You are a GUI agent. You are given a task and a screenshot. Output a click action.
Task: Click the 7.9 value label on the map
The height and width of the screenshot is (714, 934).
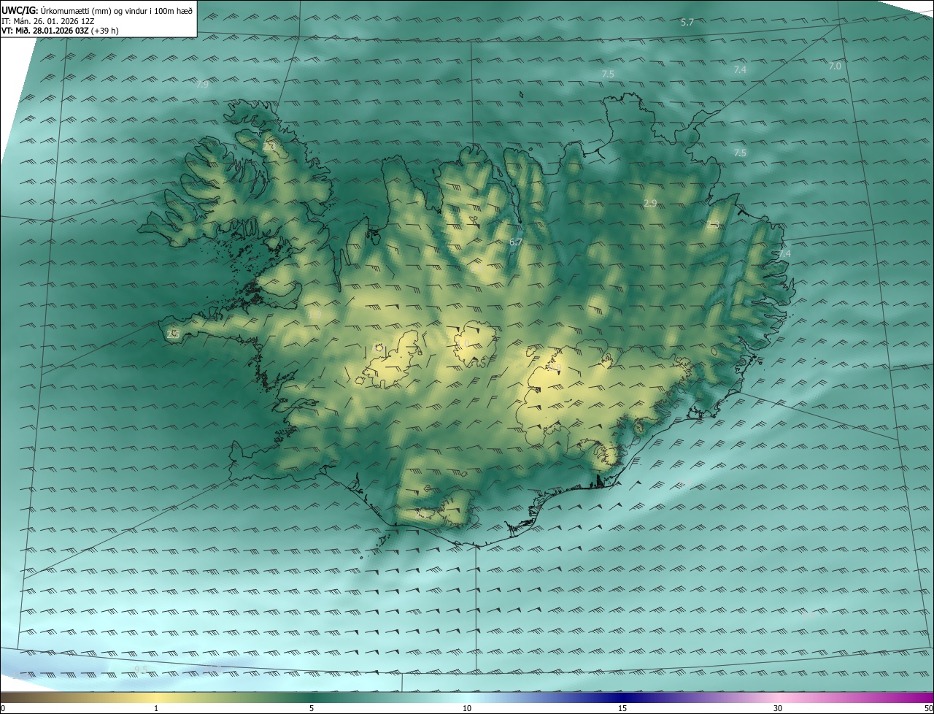coord(203,85)
